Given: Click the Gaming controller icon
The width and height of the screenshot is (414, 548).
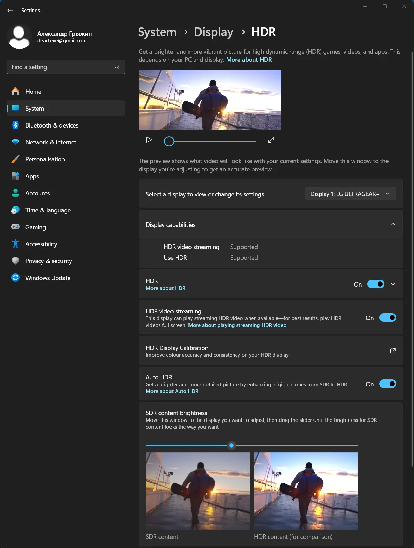Looking at the screenshot, I should click(x=15, y=227).
